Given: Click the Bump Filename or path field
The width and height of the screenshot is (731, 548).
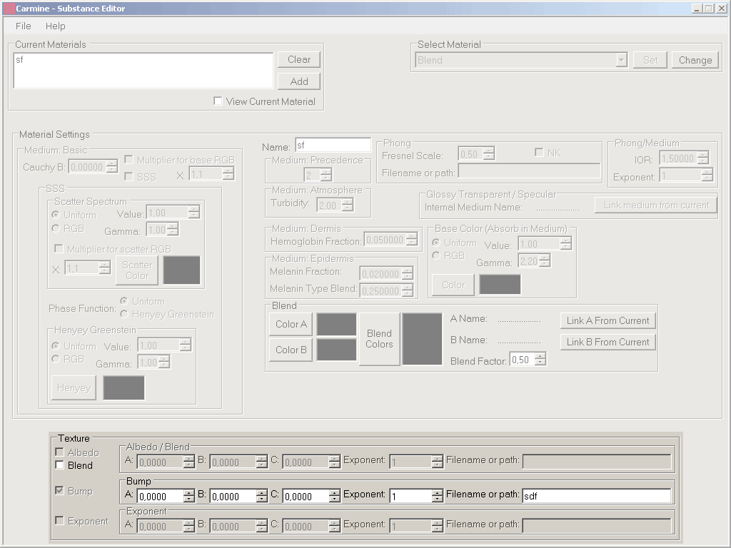Looking at the screenshot, I should click(596, 496).
